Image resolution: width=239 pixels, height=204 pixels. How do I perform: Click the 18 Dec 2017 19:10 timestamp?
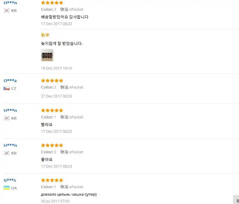(56, 68)
